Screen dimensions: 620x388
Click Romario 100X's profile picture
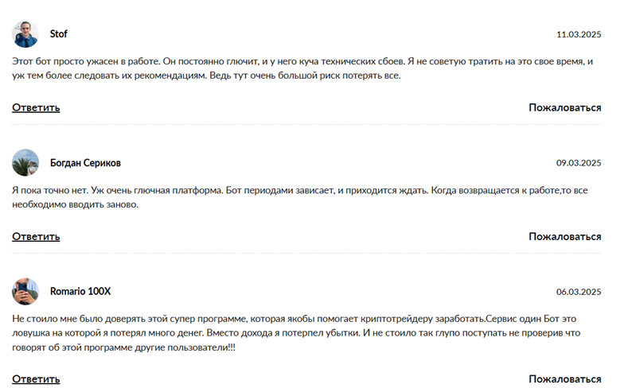coord(25,291)
